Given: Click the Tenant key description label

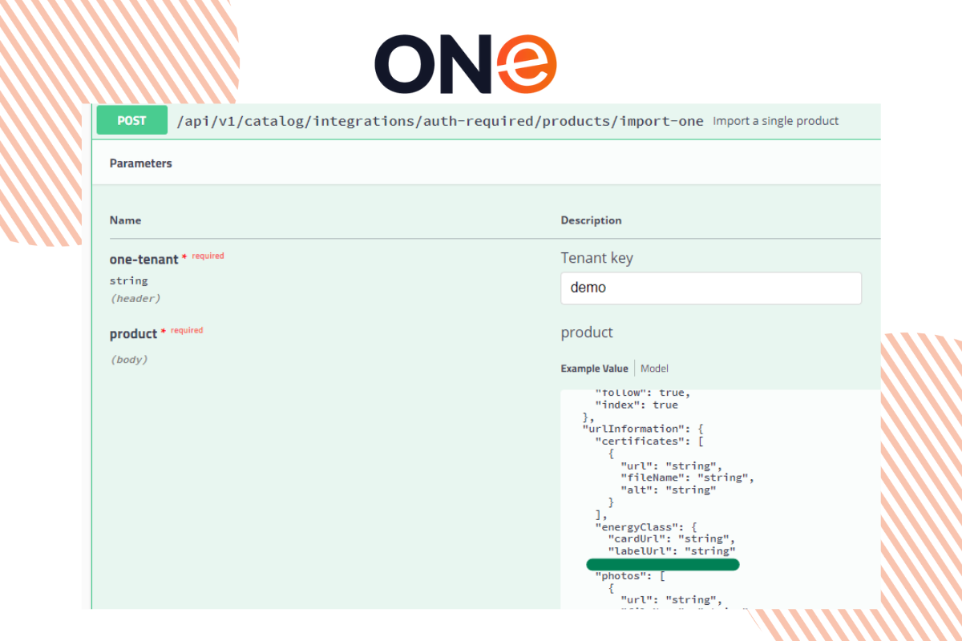Looking at the screenshot, I should click(597, 258).
